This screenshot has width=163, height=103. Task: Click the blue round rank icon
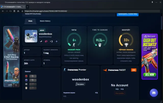[x=26, y=80]
